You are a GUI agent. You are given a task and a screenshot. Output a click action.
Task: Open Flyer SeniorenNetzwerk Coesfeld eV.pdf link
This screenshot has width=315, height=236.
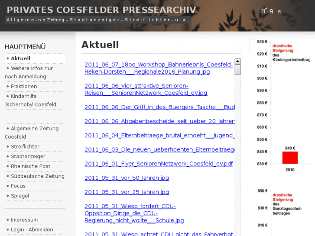pyautogui.click(x=159, y=164)
